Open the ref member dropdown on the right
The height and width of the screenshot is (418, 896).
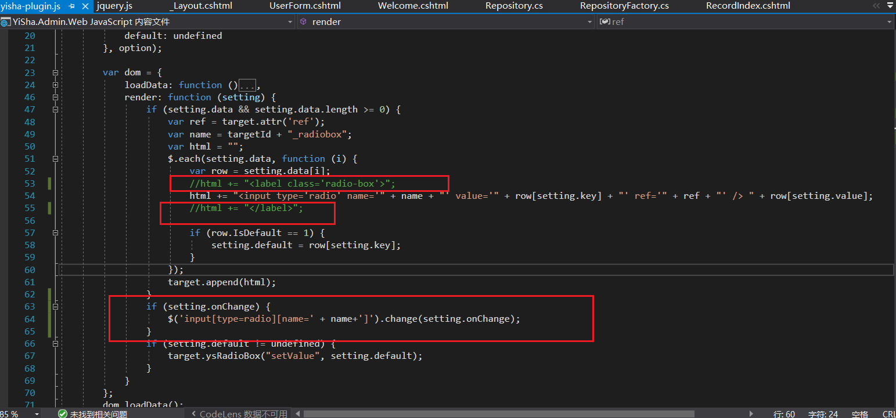tap(889, 21)
